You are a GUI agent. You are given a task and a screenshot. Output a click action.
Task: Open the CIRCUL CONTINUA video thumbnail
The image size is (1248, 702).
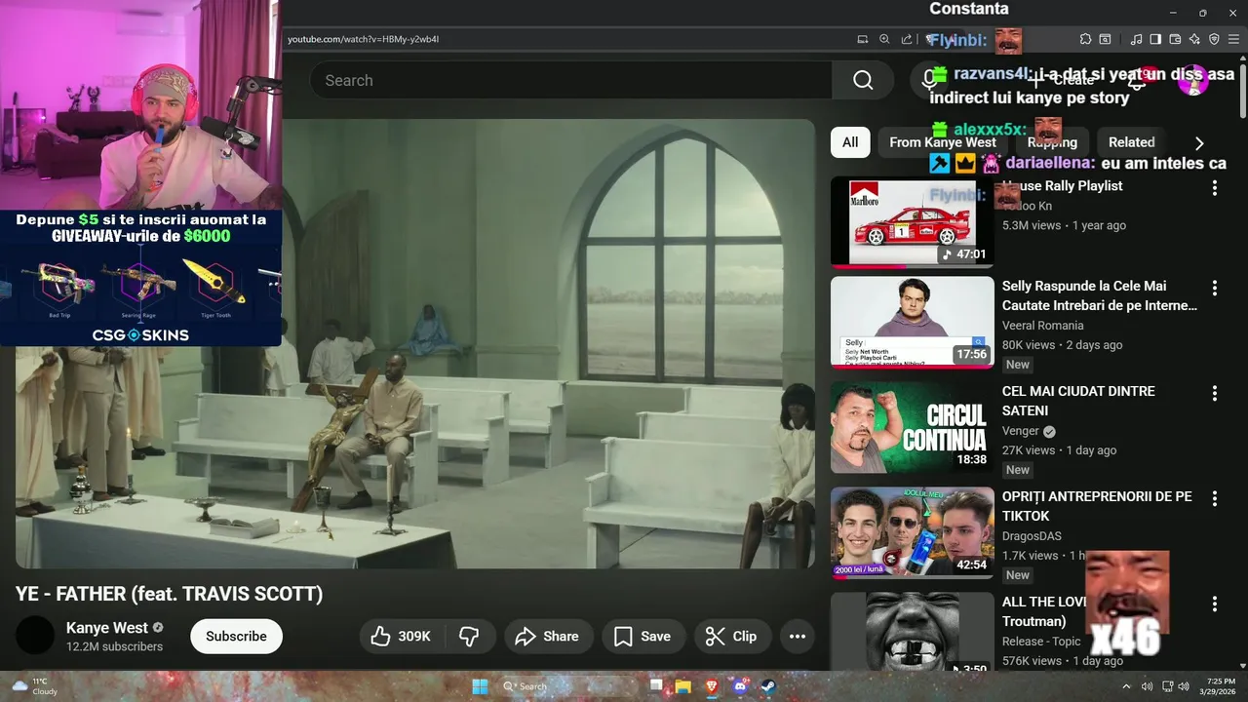pos(913,428)
